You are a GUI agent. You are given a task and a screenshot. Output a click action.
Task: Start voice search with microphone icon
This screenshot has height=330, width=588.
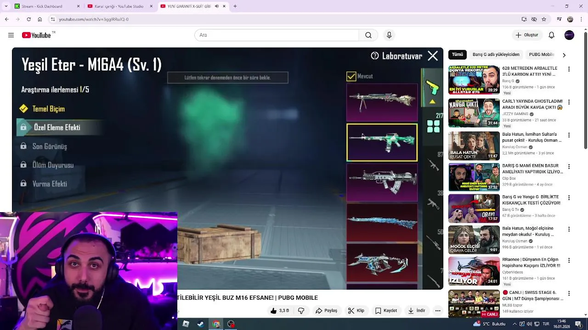[x=389, y=35]
